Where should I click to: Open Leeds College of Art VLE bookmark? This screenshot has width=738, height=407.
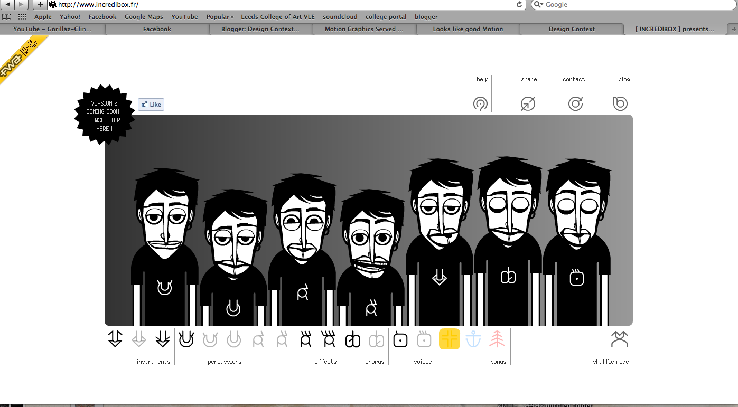[x=278, y=17]
